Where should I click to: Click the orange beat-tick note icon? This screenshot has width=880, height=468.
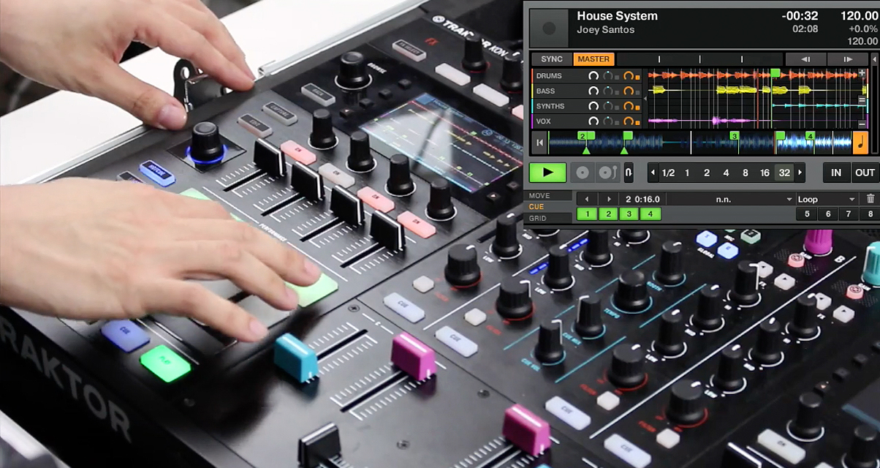click(860, 143)
